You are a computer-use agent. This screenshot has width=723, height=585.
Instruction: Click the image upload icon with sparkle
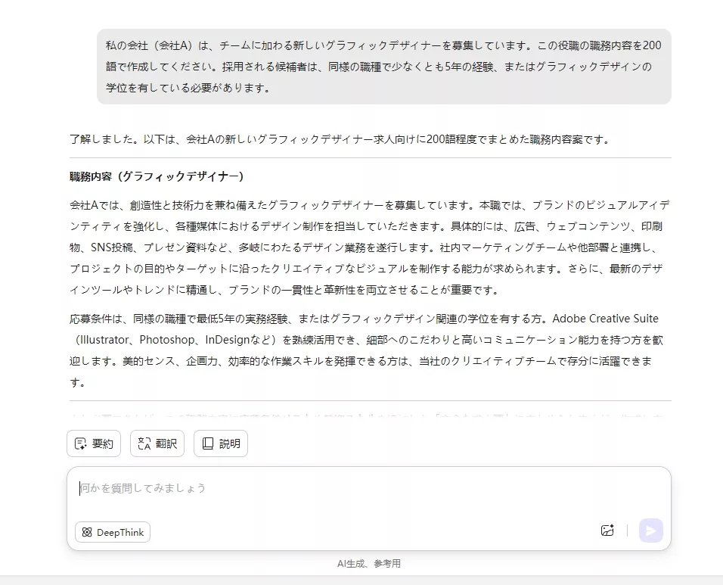(x=607, y=531)
